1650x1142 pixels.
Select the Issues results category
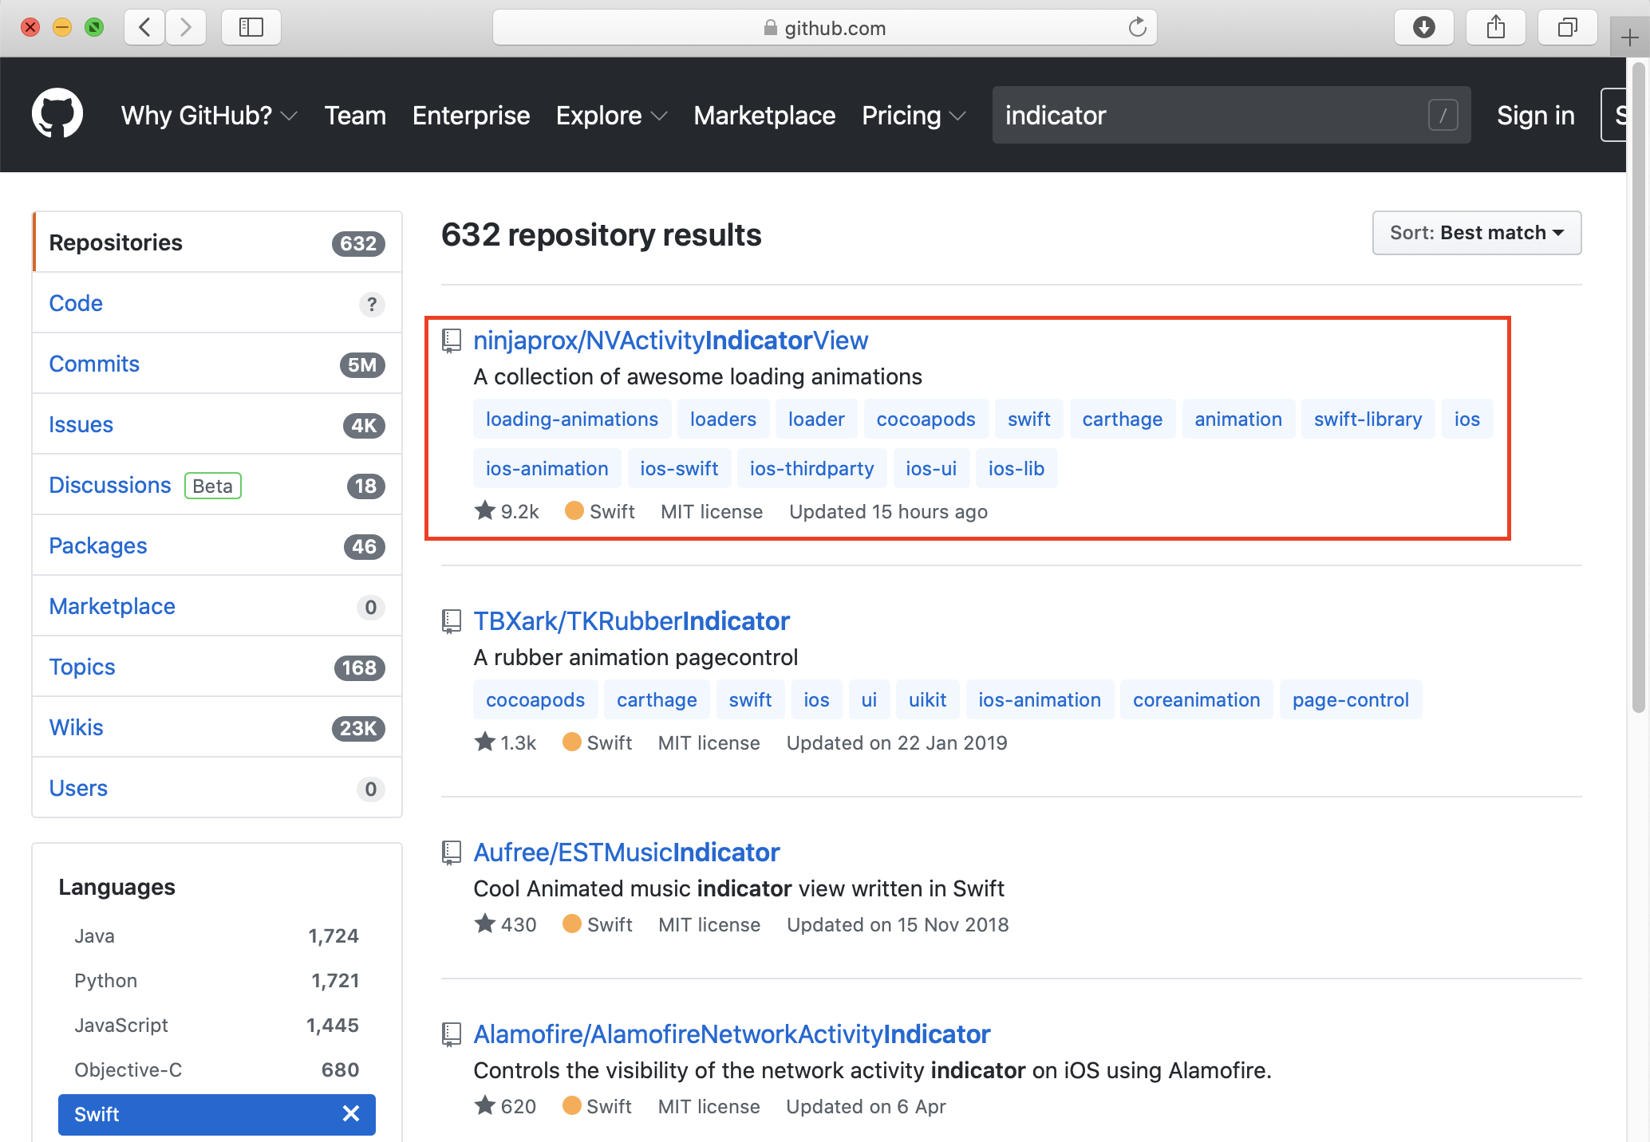(81, 424)
